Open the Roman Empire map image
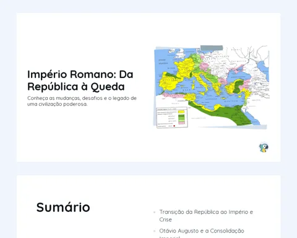297x238 pixels. click(211, 87)
